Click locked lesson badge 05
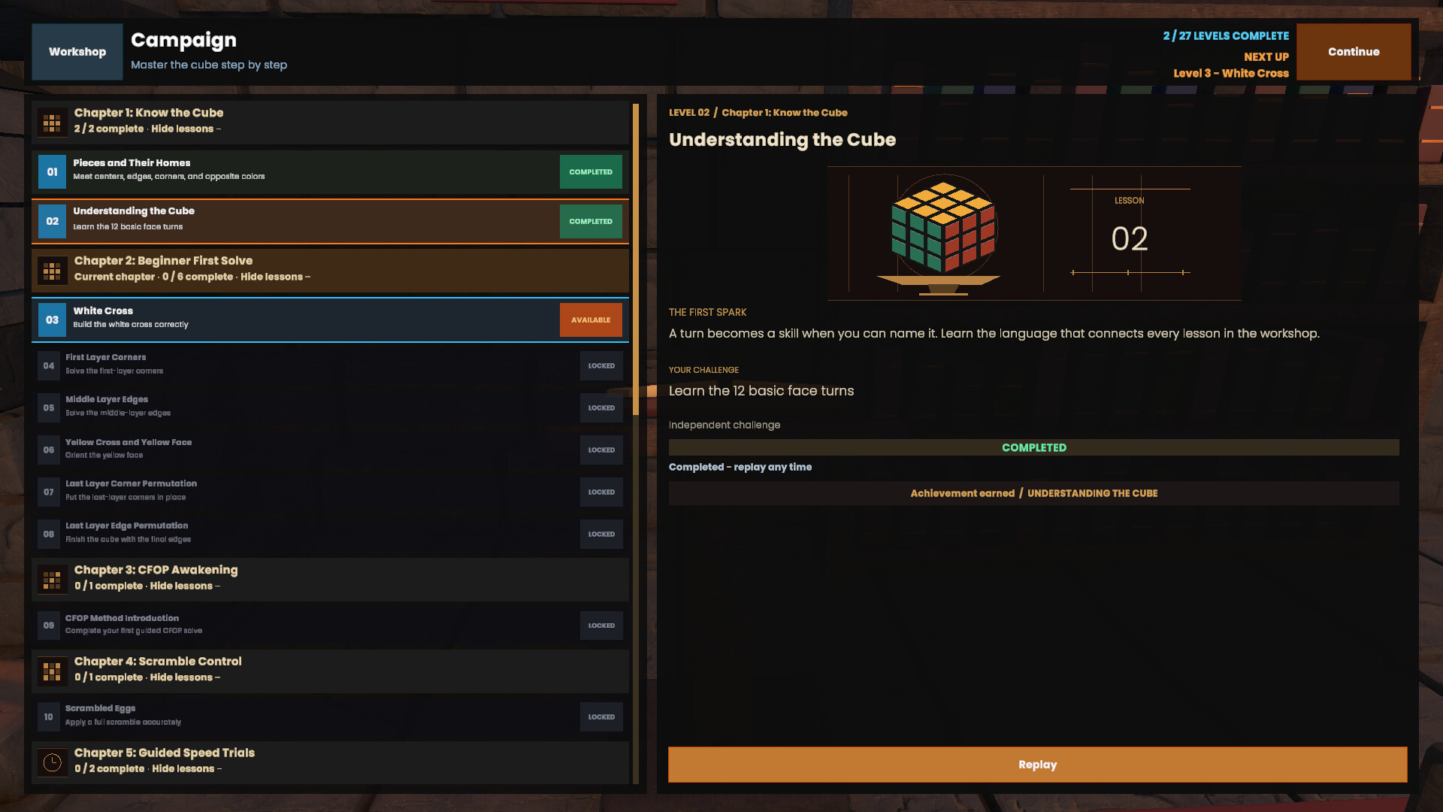 [x=49, y=408]
